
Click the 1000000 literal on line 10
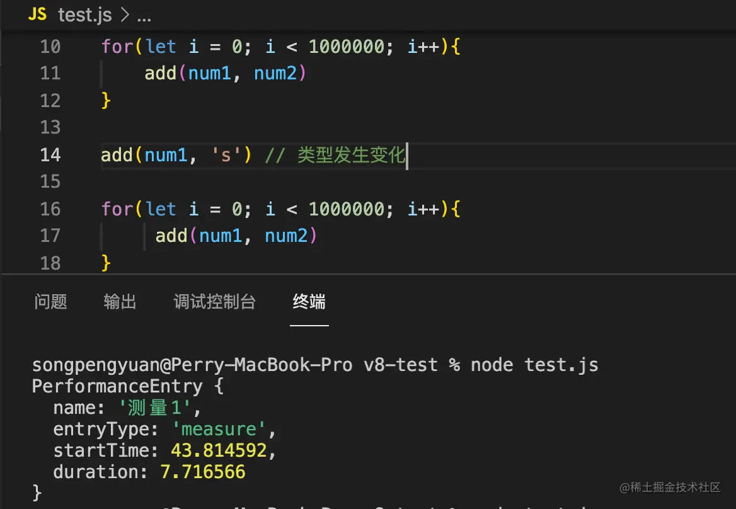347,47
